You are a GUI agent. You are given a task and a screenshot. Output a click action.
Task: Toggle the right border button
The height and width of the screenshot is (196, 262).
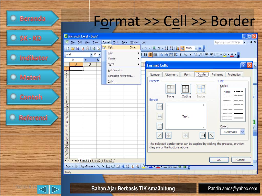click(x=203, y=135)
